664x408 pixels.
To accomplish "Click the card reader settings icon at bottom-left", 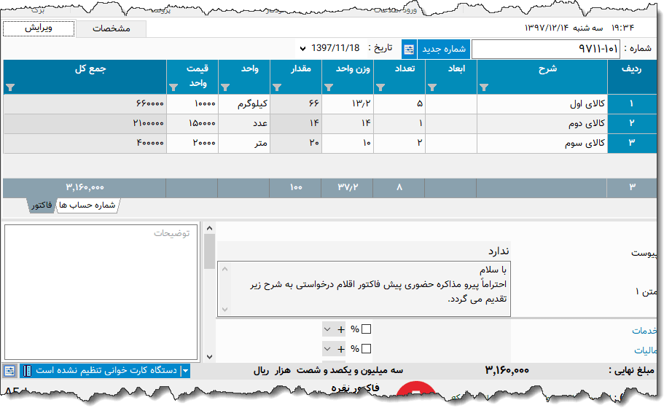I will point(9,371).
